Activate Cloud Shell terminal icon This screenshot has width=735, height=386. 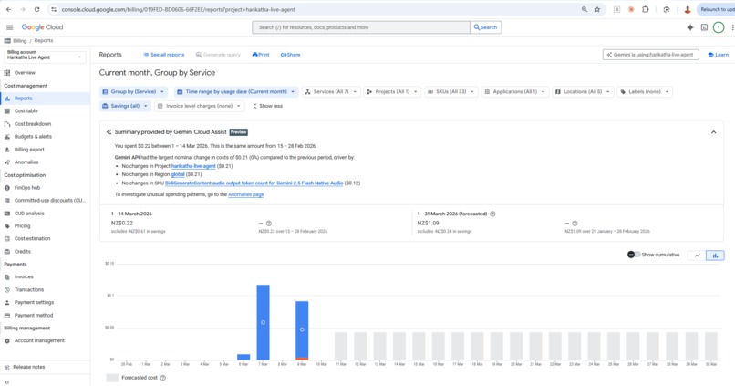[x=704, y=27]
